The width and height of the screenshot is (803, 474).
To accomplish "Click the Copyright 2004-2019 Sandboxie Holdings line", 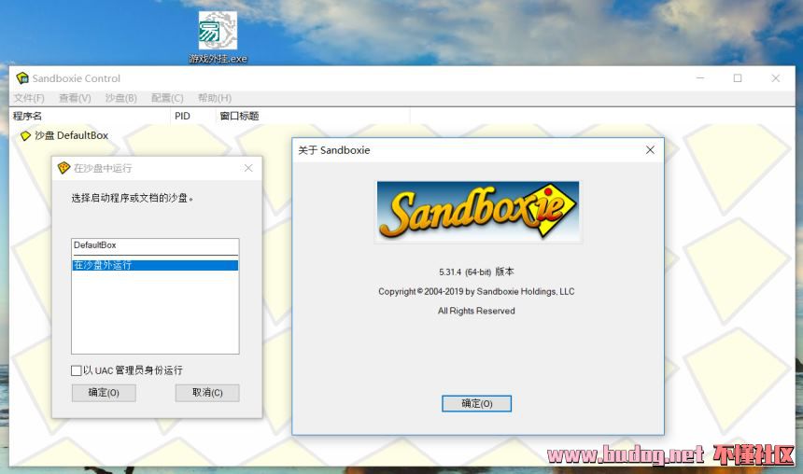I will 476,291.
